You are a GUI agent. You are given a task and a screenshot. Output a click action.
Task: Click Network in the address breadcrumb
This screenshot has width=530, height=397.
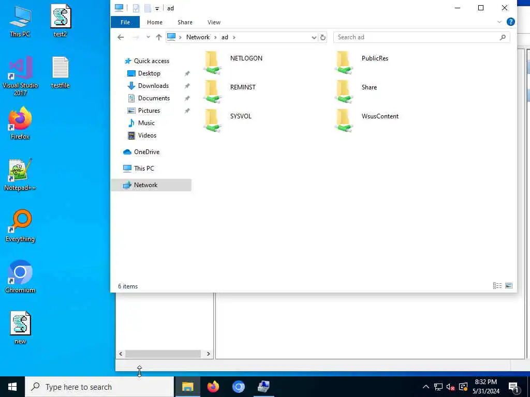point(198,37)
